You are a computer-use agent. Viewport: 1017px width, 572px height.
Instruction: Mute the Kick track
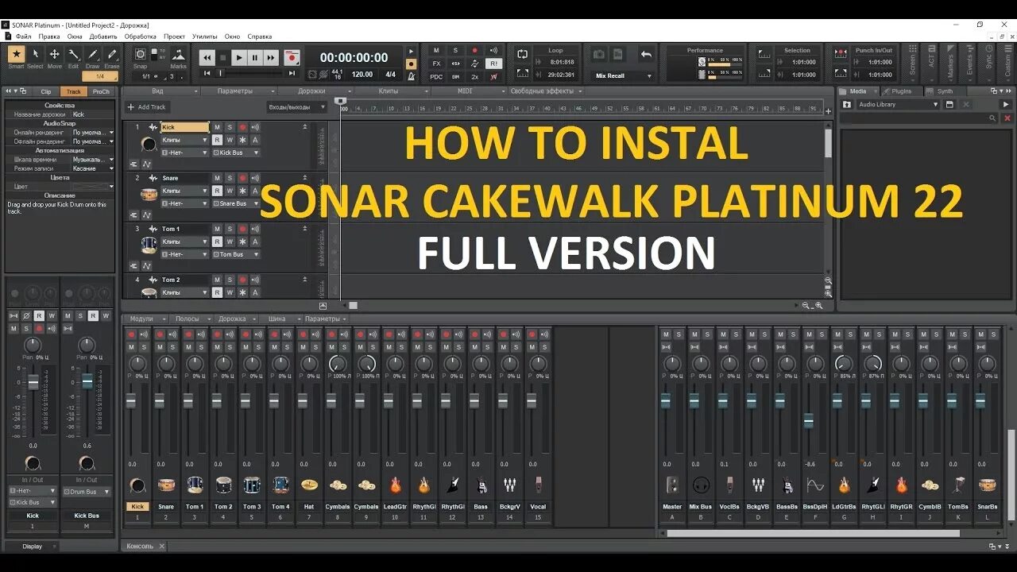point(217,127)
